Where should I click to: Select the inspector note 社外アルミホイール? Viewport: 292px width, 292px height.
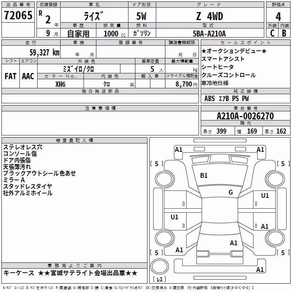[28, 193]
